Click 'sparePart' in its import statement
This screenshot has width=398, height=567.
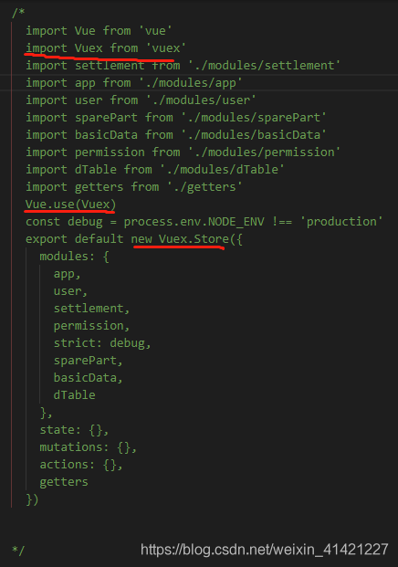click(106, 118)
